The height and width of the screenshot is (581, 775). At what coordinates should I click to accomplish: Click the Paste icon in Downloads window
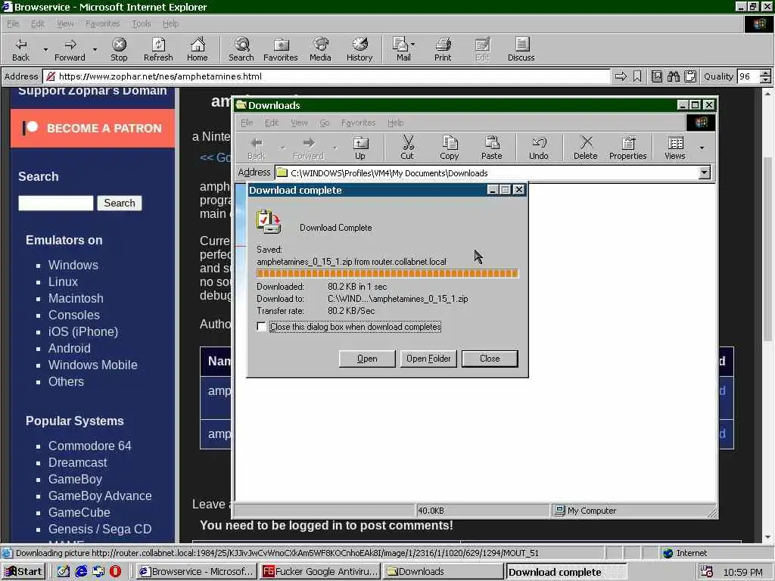492,148
